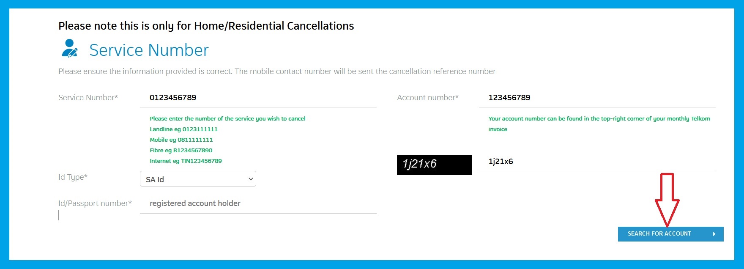The image size is (744, 269).
Task: Click the Id/Passport number* label
Action: [95, 203]
